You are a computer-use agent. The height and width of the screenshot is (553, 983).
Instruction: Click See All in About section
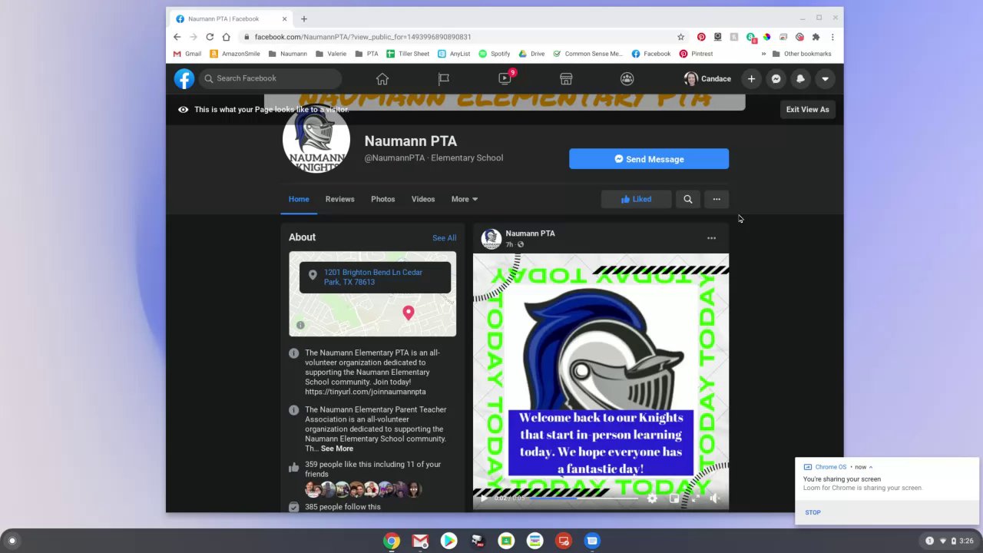[444, 238]
